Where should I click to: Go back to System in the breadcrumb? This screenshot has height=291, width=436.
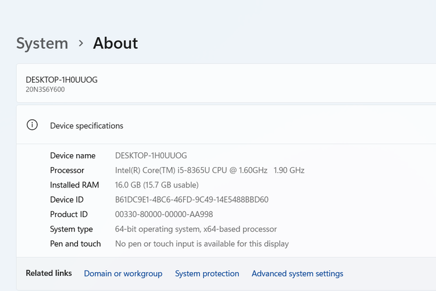click(x=42, y=43)
